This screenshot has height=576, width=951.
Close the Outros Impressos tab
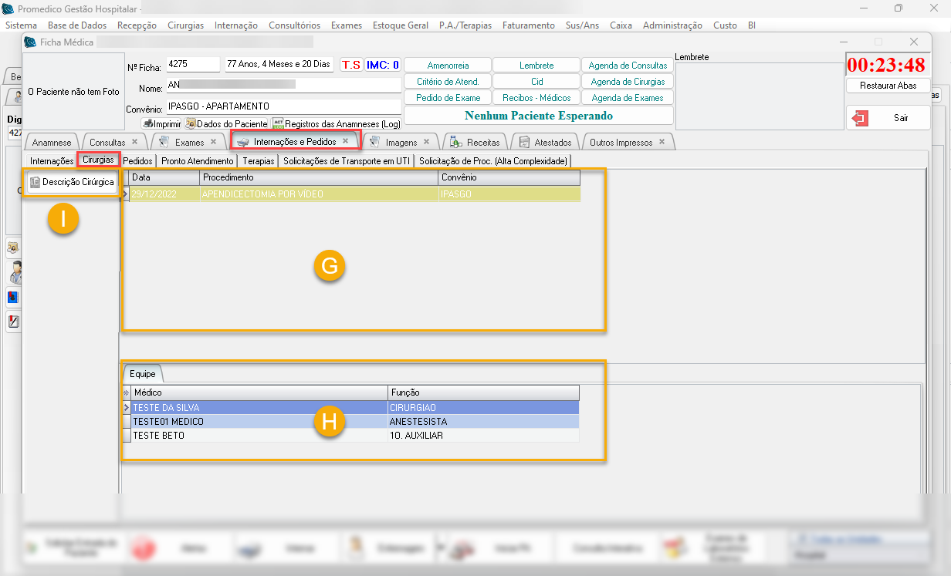(662, 142)
